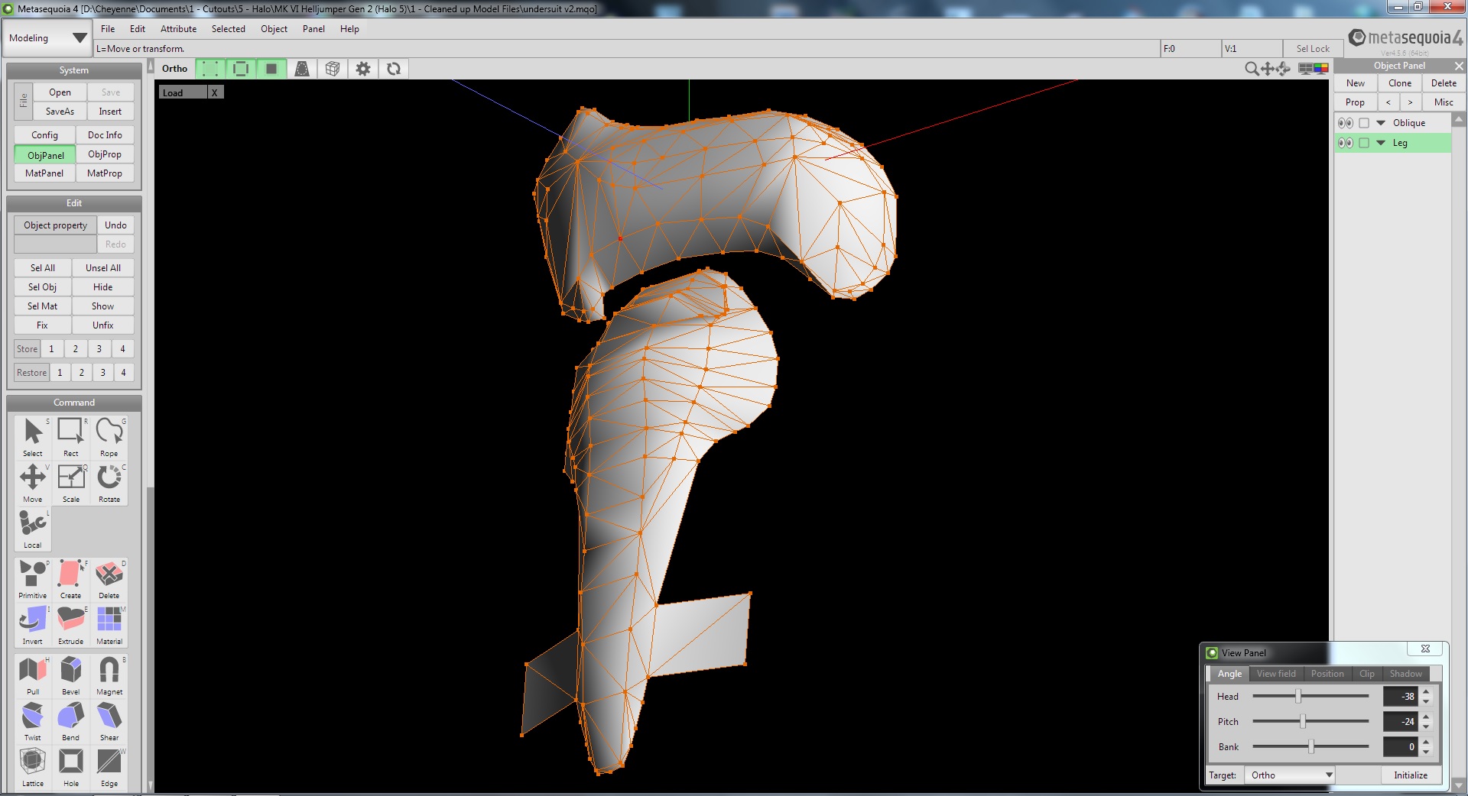The height and width of the screenshot is (796, 1468).
Task: Toggle line wireframe display in viewport
Action: (241, 69)
